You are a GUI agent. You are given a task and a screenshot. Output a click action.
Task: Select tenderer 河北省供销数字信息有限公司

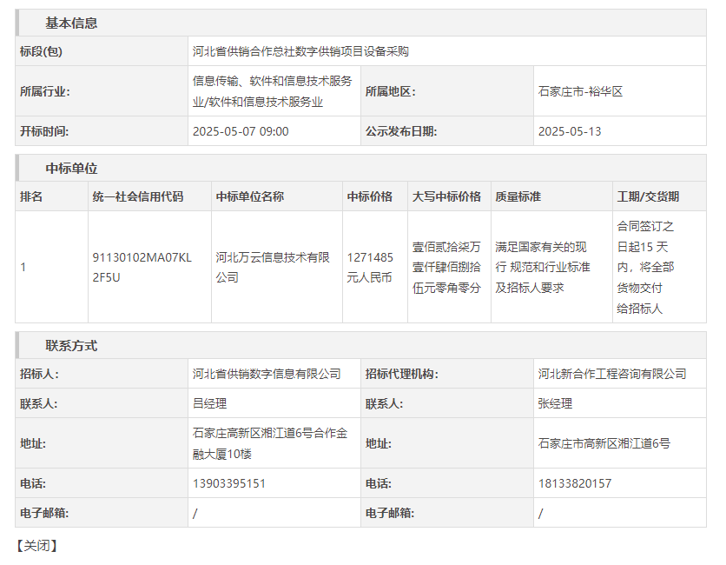267,374
